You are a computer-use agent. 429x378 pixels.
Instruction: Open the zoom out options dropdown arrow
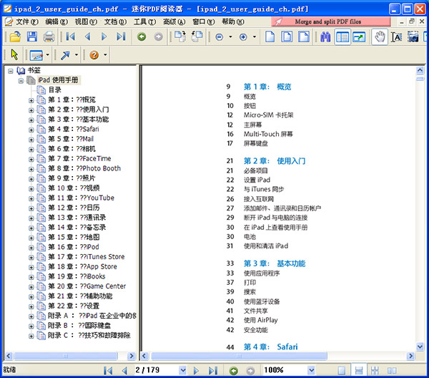230,37
